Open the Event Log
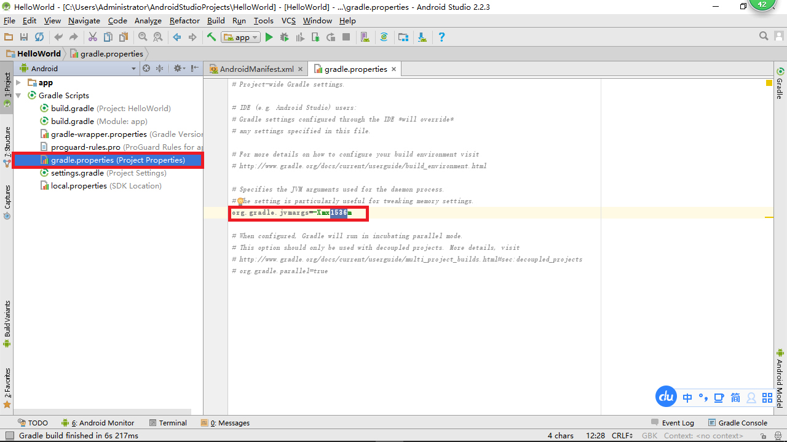 [673, 423]
